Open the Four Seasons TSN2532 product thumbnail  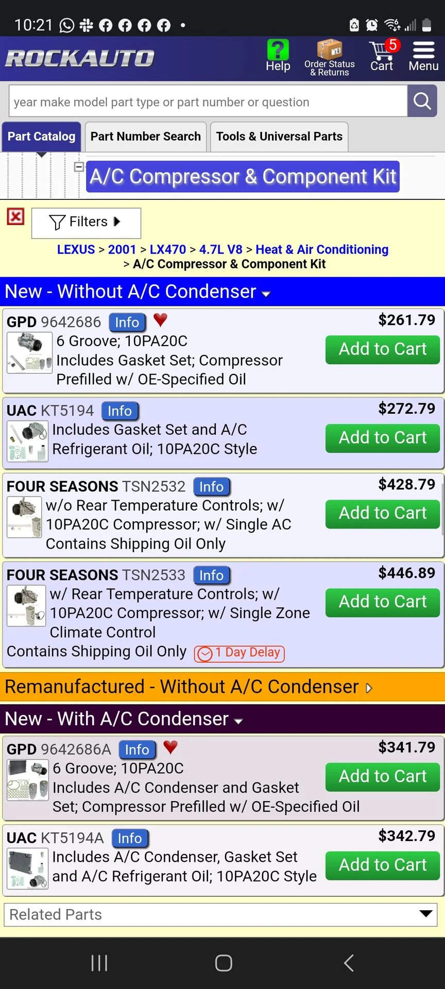[x=24, y=517]
